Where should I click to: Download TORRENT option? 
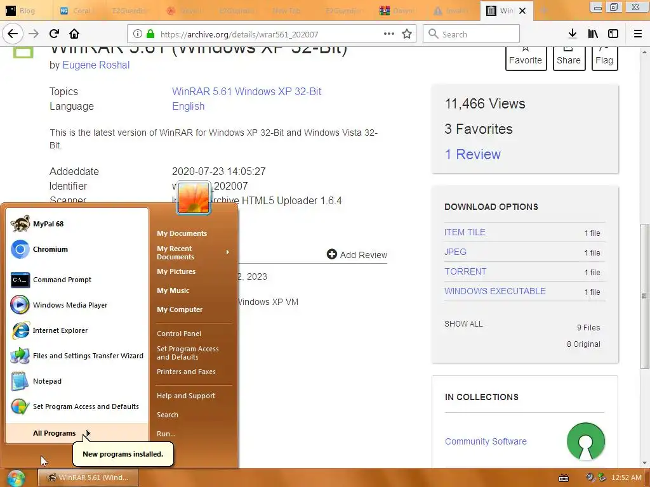tap(465, 271)
